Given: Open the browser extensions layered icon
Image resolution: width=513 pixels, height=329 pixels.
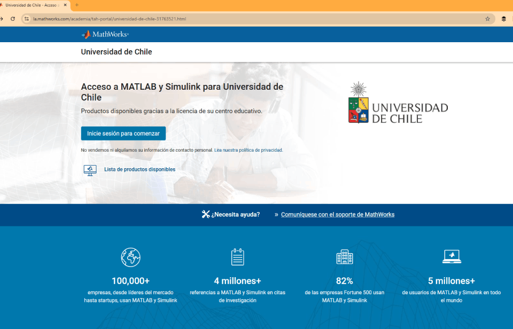Looking at the screenshot, I should tap(503, 19).
